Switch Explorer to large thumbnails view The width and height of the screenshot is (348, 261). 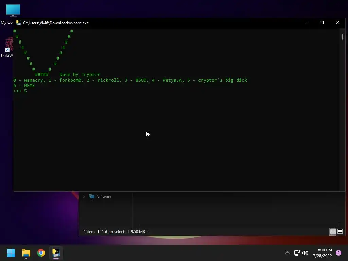coord(340,232)
